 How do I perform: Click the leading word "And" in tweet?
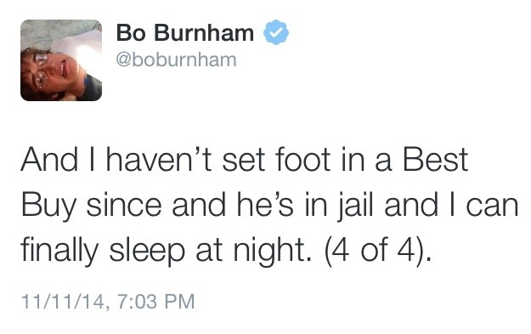(x=49, y=159)
